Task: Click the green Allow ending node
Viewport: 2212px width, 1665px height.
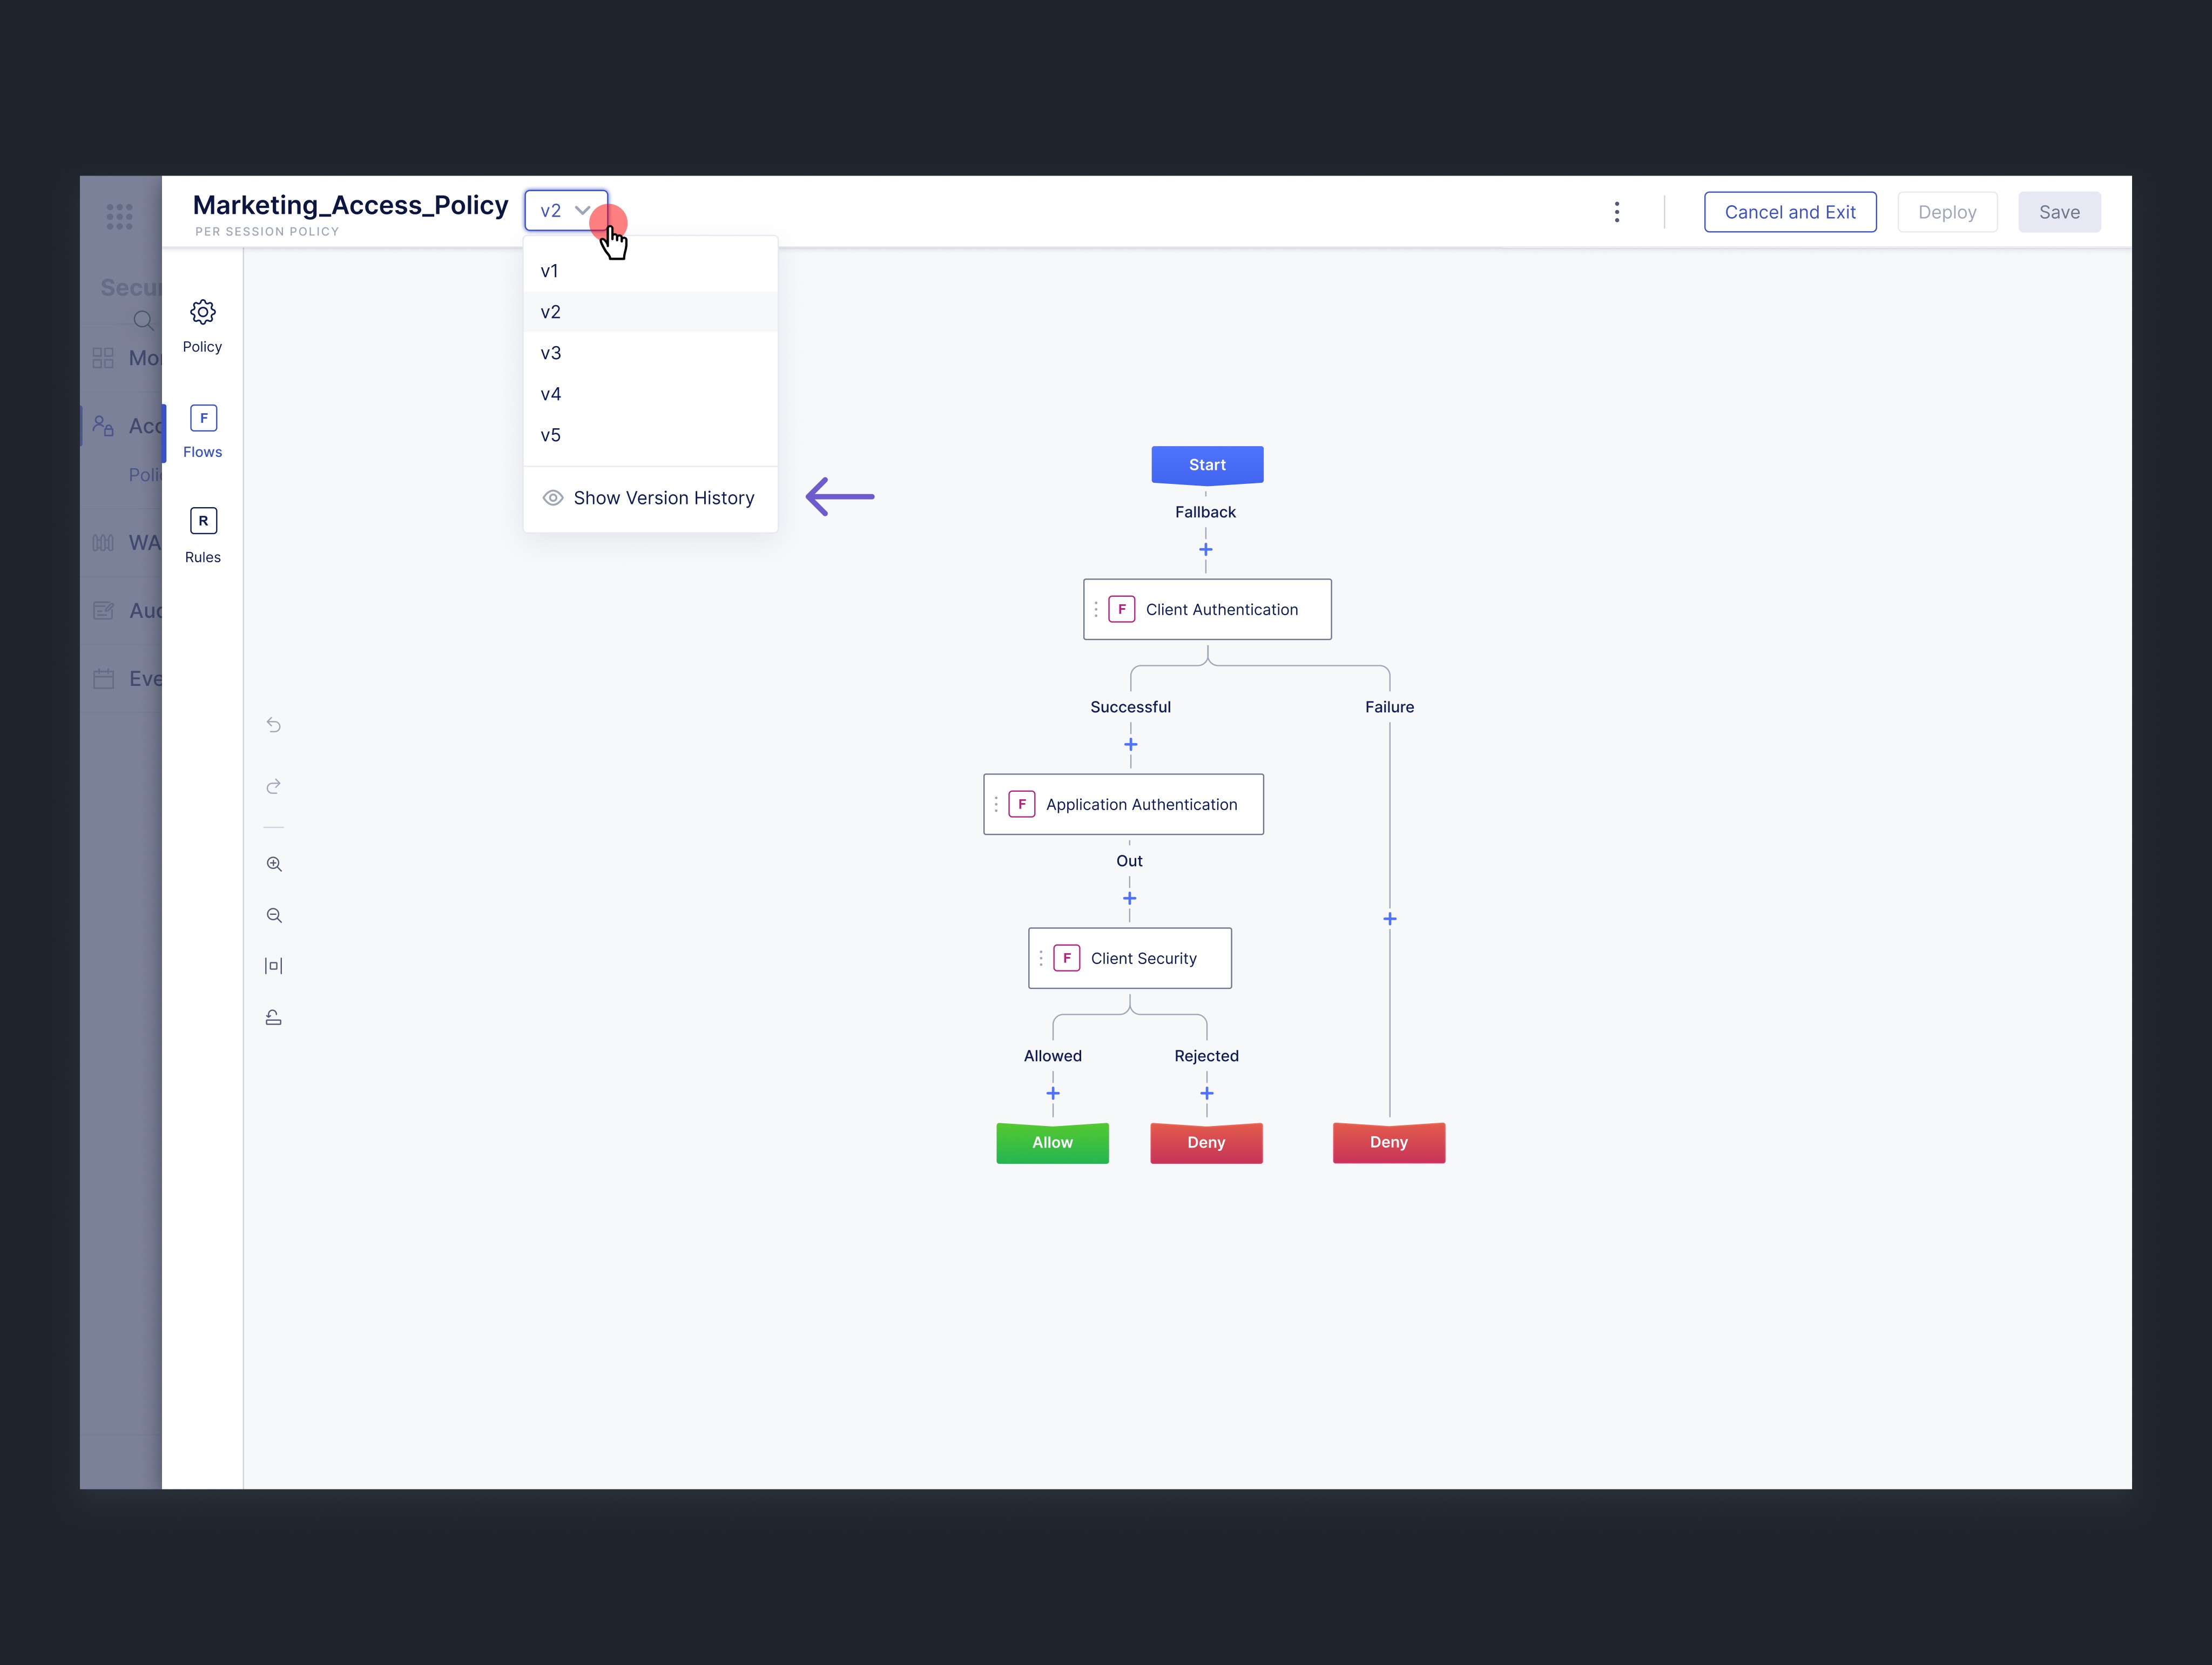Action: [1052, 1142]
